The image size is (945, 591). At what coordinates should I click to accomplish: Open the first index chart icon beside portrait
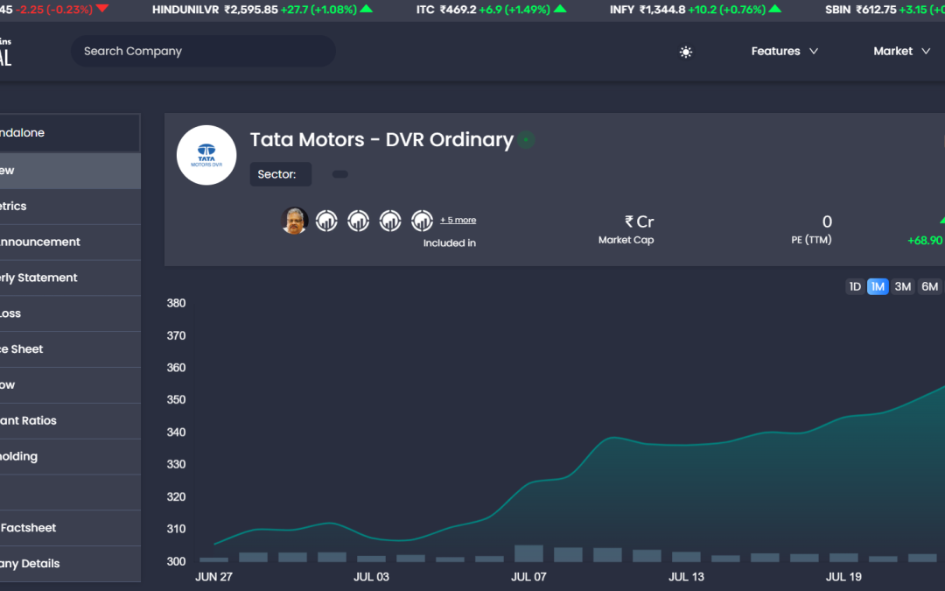tap(326, 221)
